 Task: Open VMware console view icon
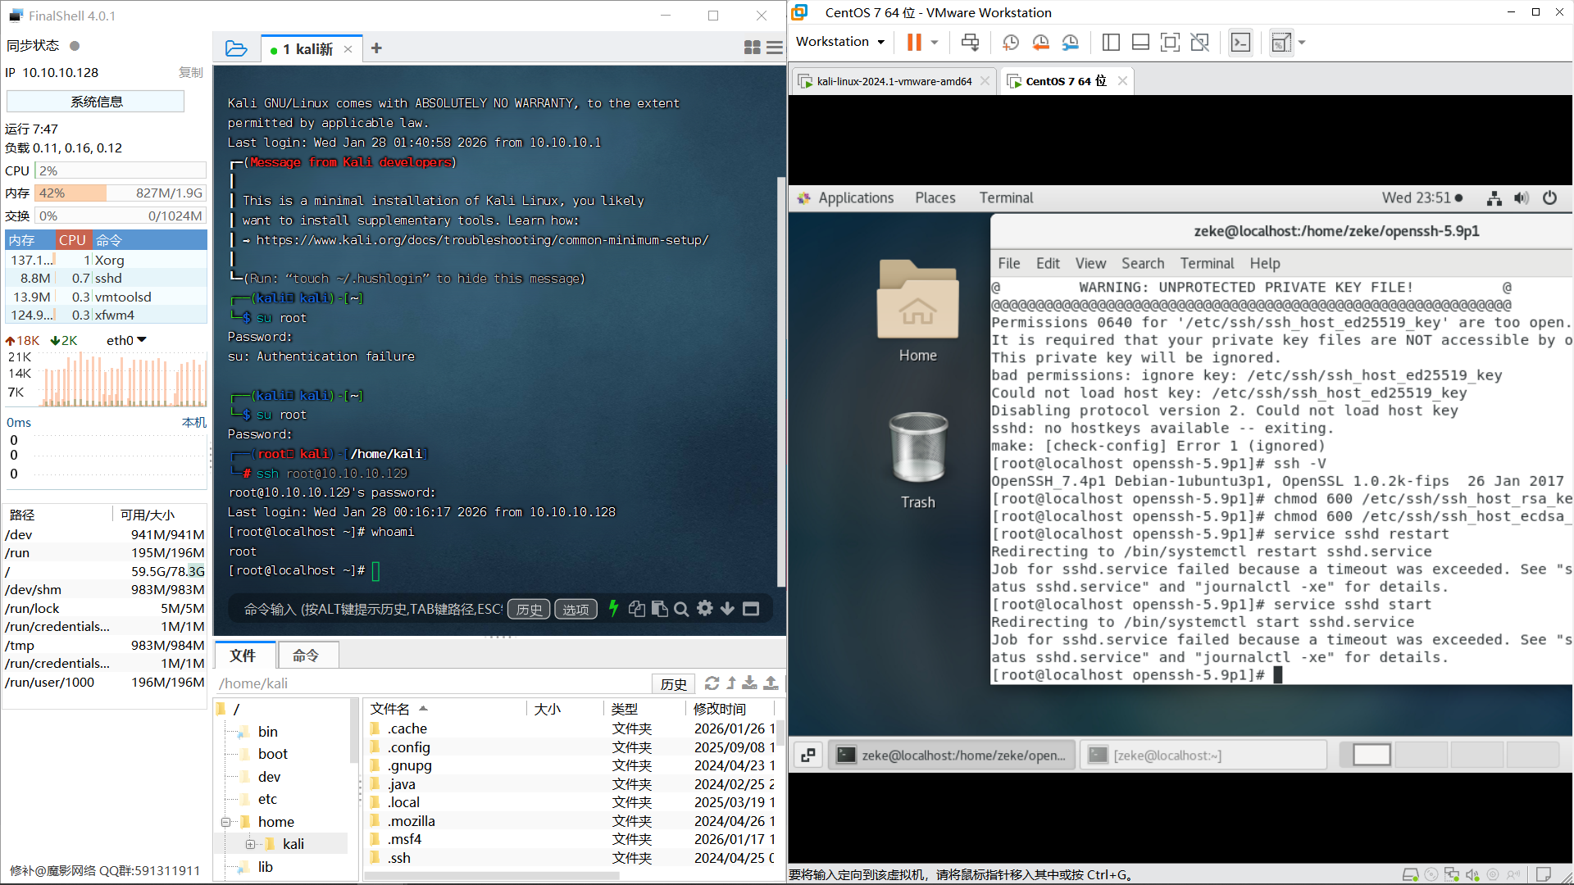click(x=1240, y=42)
